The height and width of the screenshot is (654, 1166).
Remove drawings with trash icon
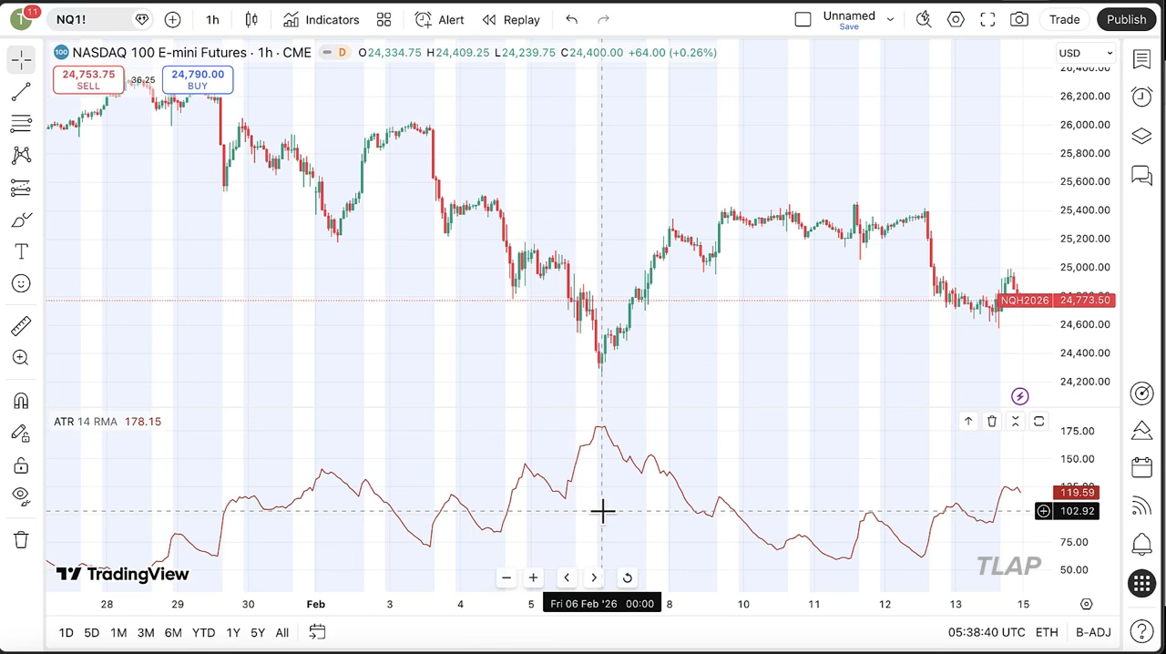click(x=21, y=540)
